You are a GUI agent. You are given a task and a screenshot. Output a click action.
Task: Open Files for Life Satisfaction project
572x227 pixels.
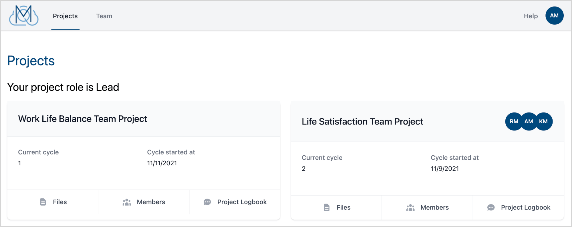point(343,208)
